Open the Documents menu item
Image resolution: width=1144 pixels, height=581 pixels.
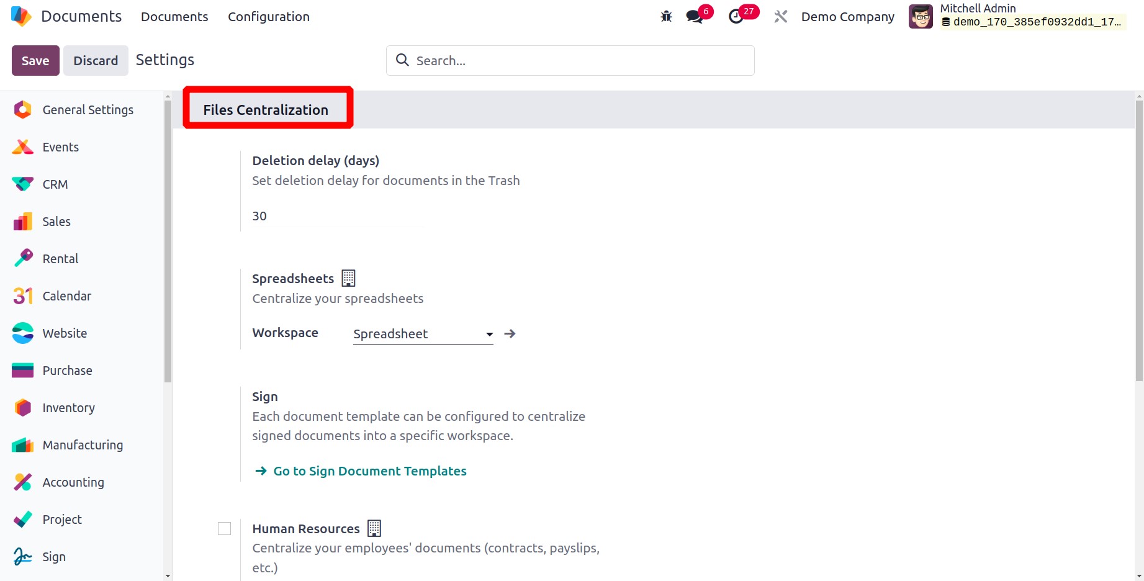click(174, 17)
